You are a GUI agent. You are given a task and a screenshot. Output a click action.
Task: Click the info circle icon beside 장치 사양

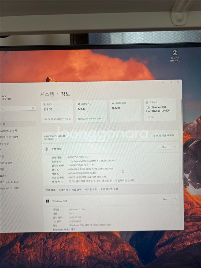pyautogui.click(x=46, y=149)
